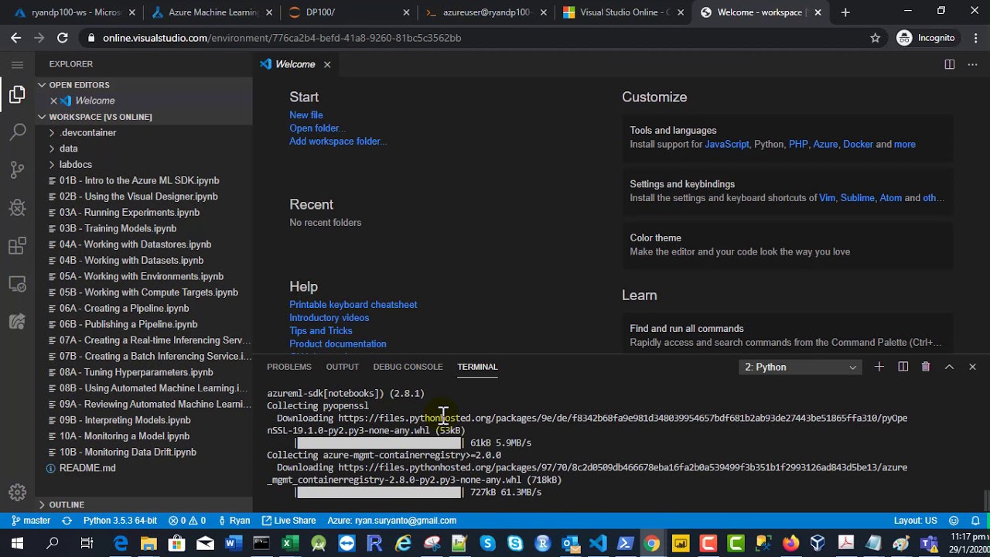Switch to the Problems panel tab

(288, 367)
